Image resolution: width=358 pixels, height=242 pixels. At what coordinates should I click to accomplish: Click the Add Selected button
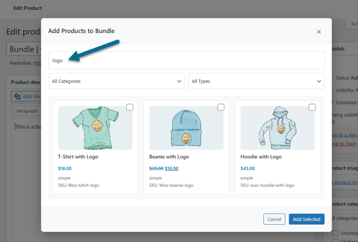tap(307, 219)
